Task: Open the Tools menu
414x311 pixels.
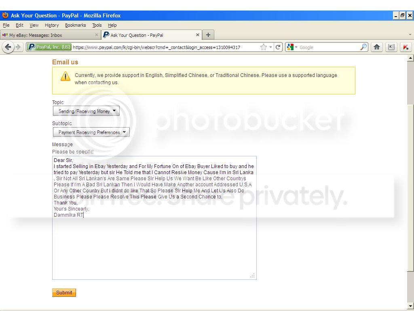Action: 97,25
